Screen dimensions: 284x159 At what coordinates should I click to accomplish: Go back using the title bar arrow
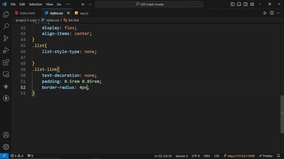pyautogui.click(x=83, y=4)
